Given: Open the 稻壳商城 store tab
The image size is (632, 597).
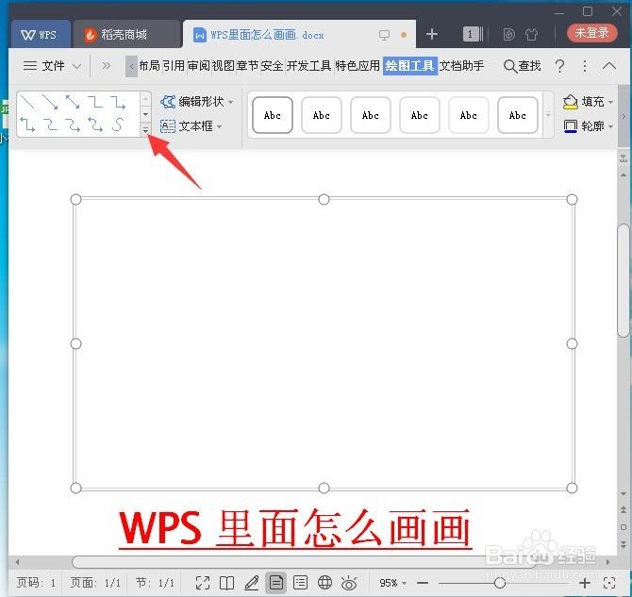Looking at the screenshot, I should click(125, 35).
